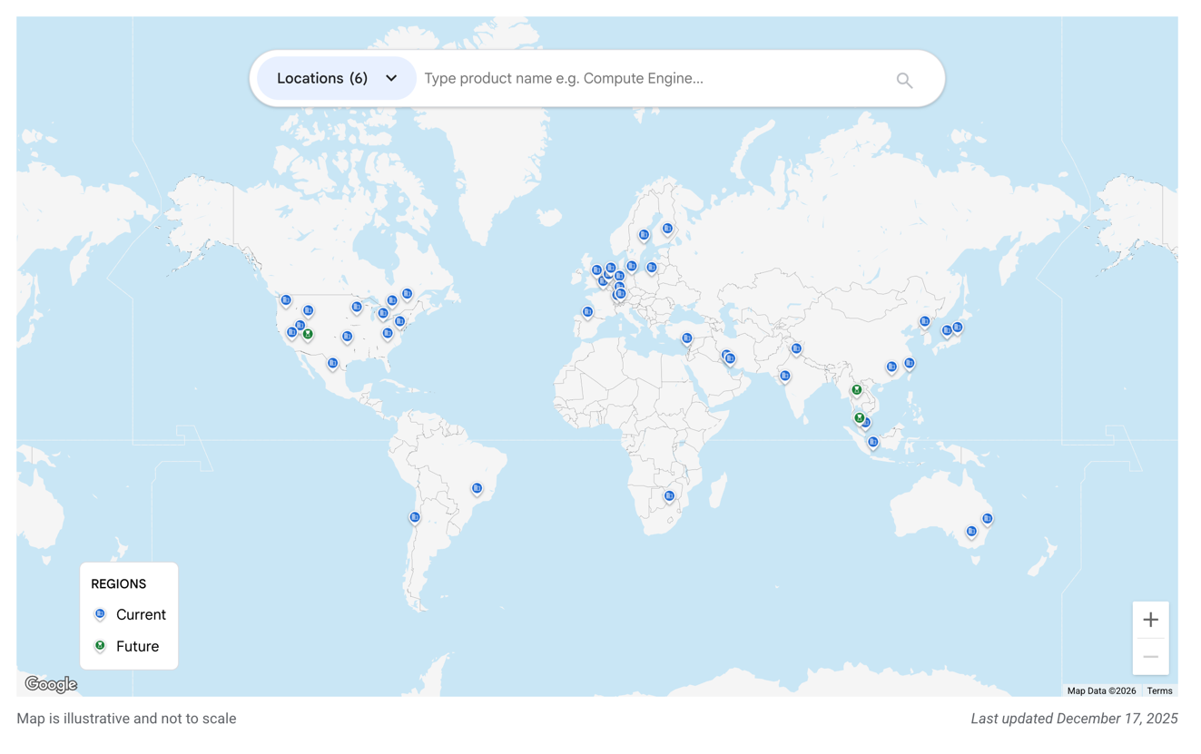
Task: Click the green future marker near Salt Lake region
Action: coord(308,334)
